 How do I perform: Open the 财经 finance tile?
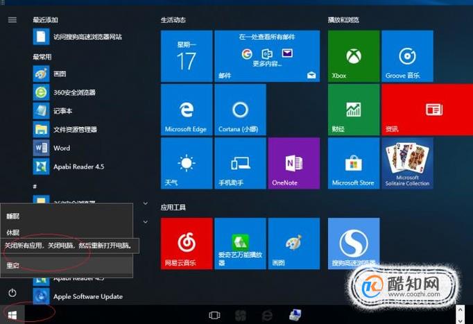pyautogui.click(x=354, y=110)
